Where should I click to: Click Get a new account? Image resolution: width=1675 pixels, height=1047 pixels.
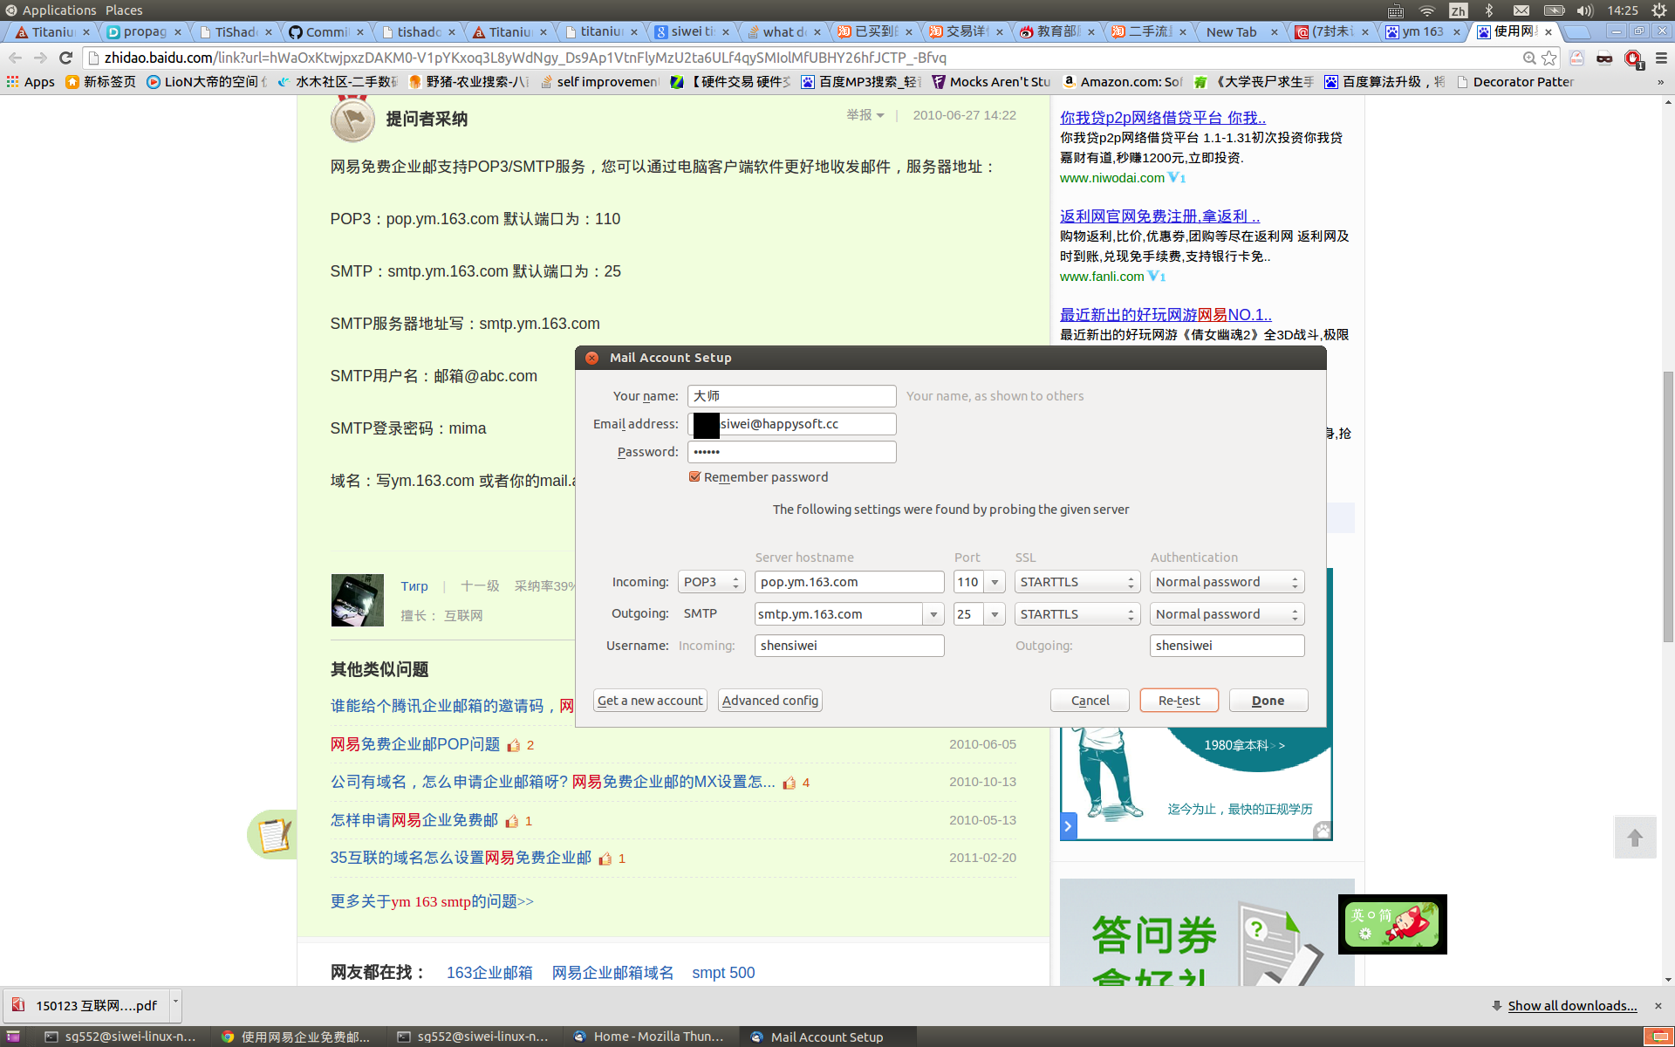[x=649, y=700]
